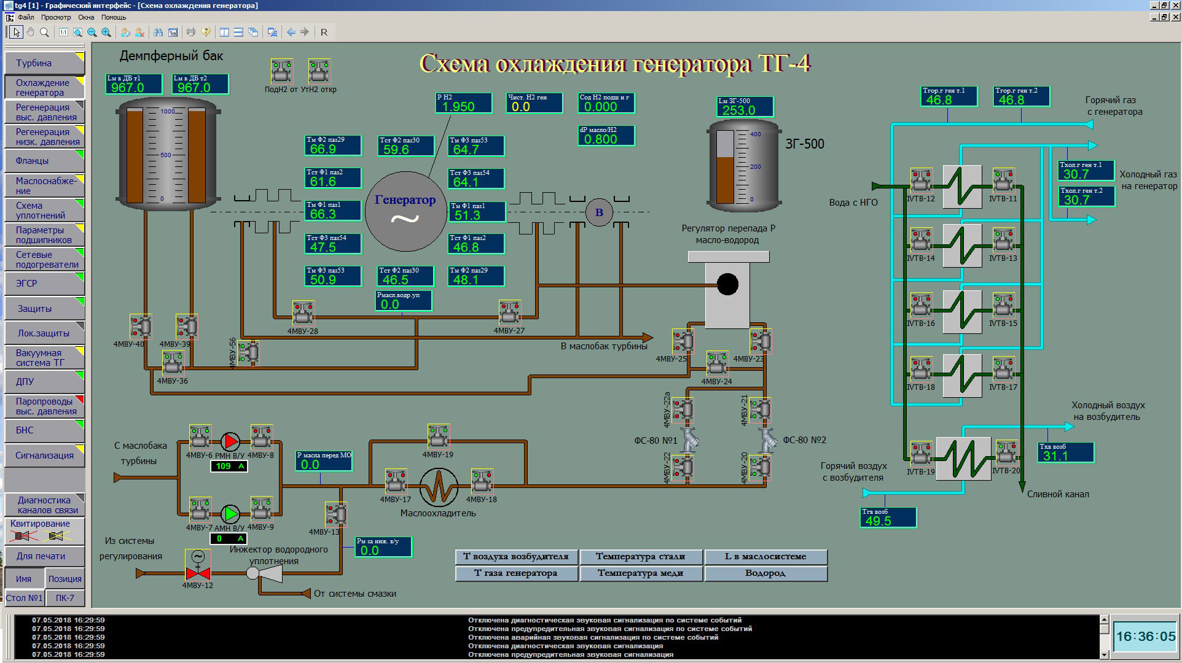
Task: Open the Файл menu
Action: click(x=26, y=17)
